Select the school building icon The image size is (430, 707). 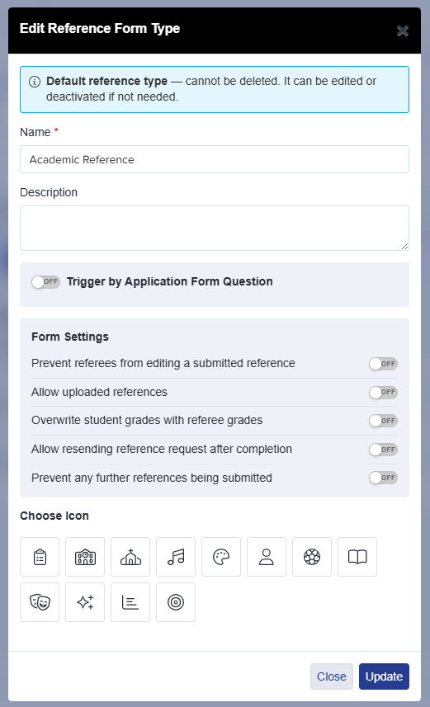click(85, 557)
